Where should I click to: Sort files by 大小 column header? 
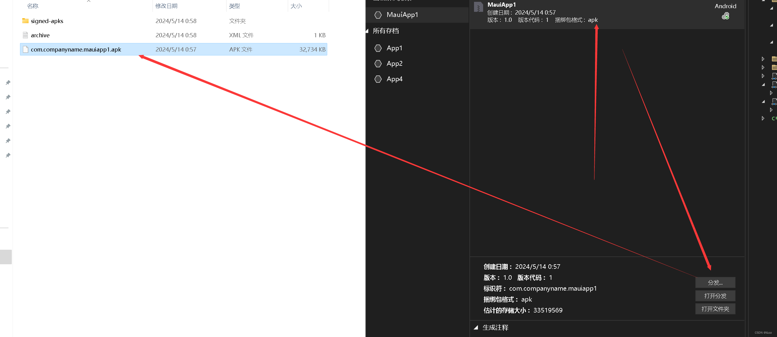coord(296,6)
